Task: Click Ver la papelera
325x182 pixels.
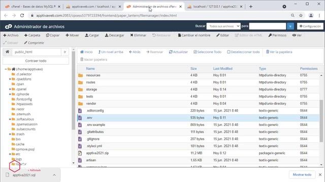Action: click(x=279, y=52)
